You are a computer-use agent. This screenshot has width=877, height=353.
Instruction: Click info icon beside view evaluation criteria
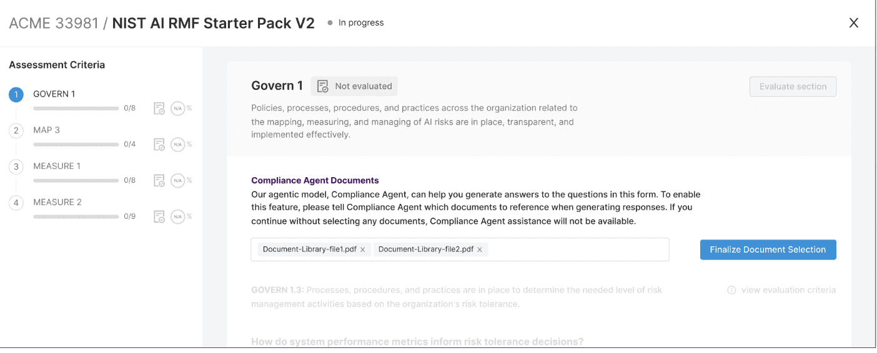[731, 290]
